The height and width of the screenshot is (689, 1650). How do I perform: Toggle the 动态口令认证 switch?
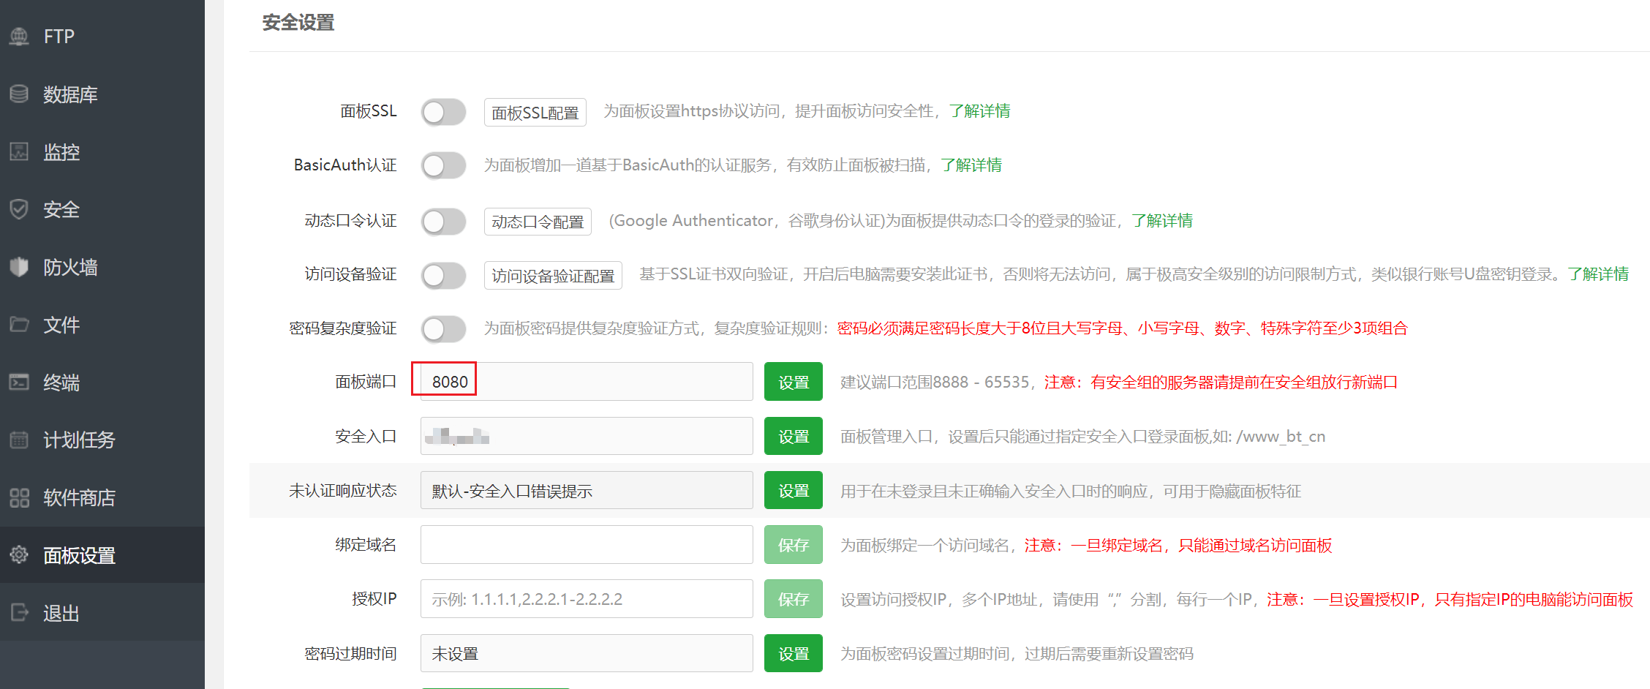pos(443,221)
